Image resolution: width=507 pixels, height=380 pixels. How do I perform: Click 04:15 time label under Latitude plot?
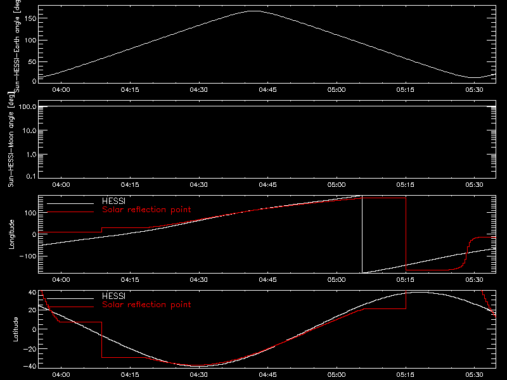130,374
